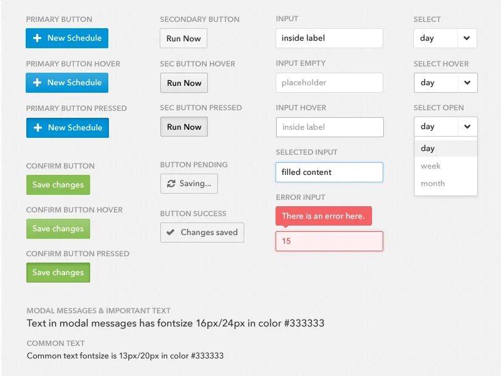Viewport: 501px width, 376px height.
Task: Click the empty input with placeholder text
Action: pos(329,83)
